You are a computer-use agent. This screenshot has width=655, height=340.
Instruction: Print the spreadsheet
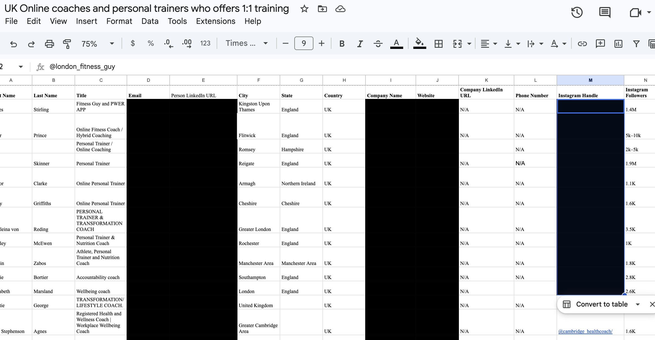49,44
